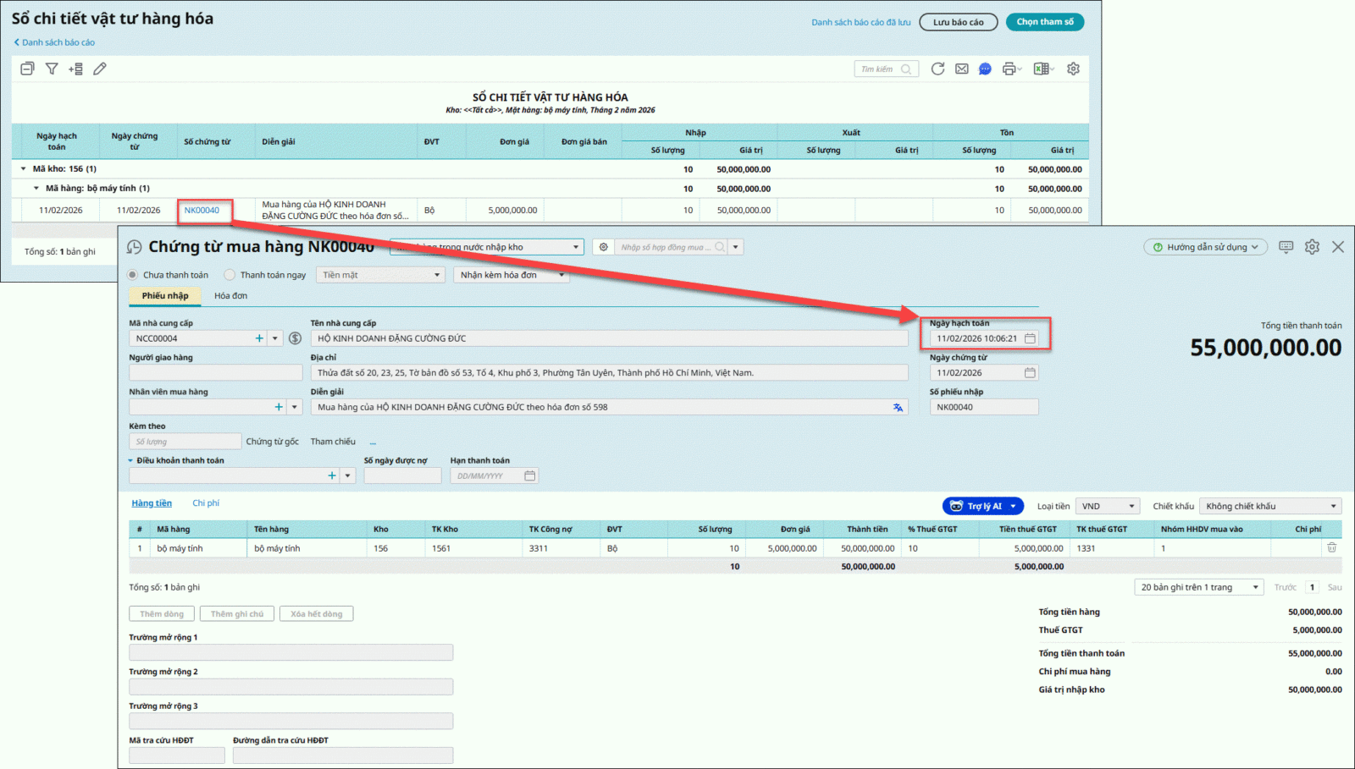Open voucher link NK00040

[202, 211]
